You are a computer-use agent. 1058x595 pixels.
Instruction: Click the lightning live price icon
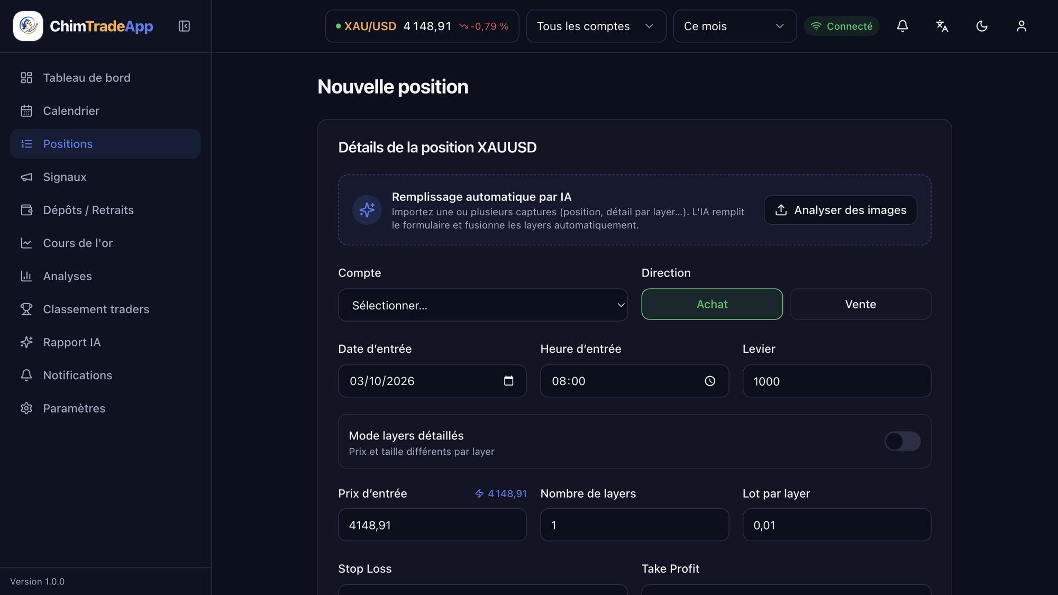pos(479,493)
